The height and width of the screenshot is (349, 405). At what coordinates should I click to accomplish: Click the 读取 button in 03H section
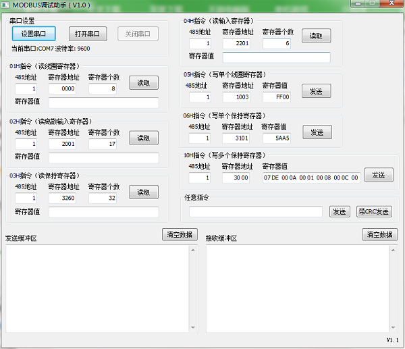(x=144, y=192)
